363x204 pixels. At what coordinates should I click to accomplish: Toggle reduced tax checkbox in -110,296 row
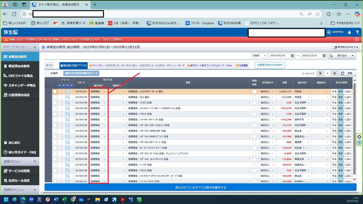tap(254, 120)
